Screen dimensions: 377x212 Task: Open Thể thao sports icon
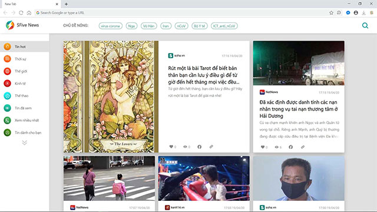point(7,95)
